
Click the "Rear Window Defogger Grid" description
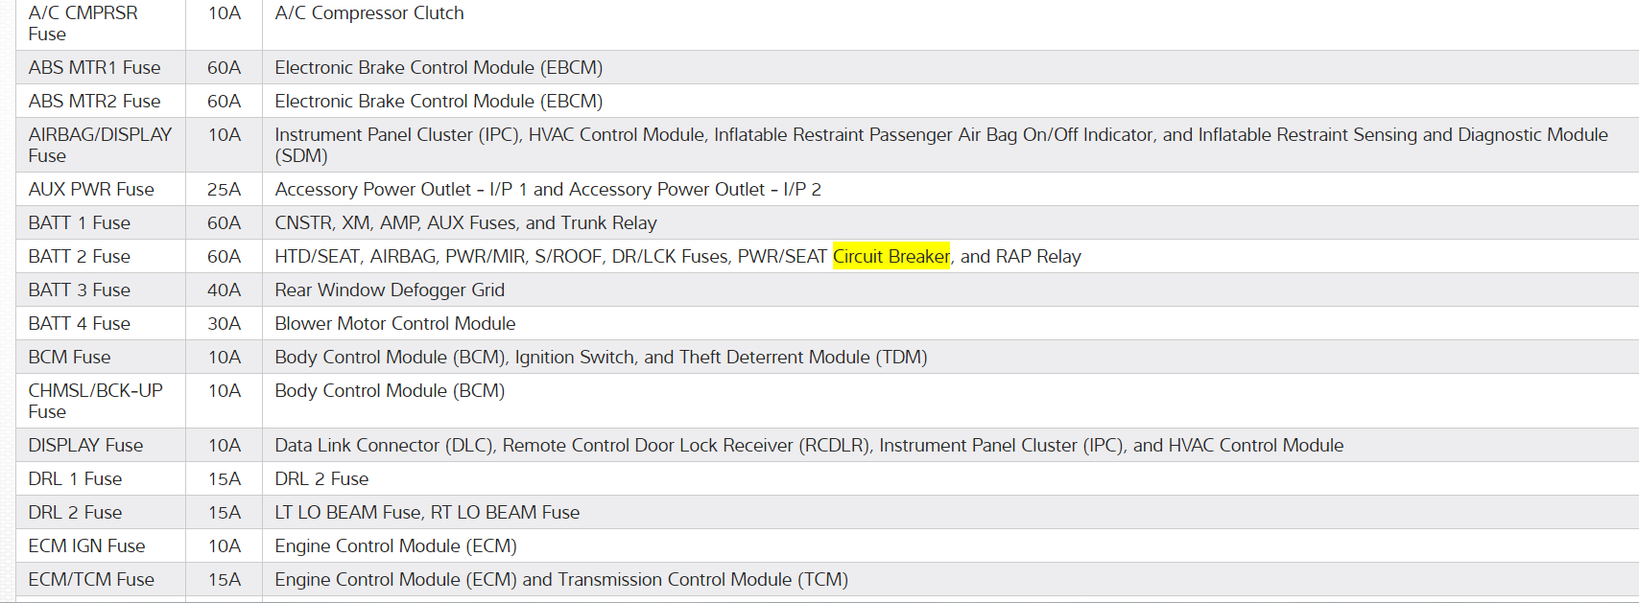(x=389, y=290)
